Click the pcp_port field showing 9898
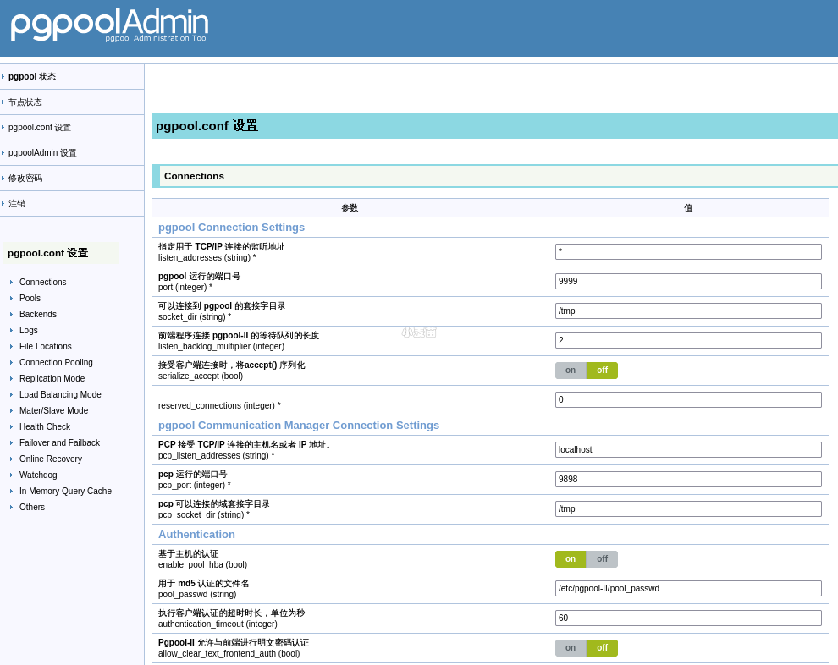The width and height of the screenshot is (838, 665). (688, 479)
